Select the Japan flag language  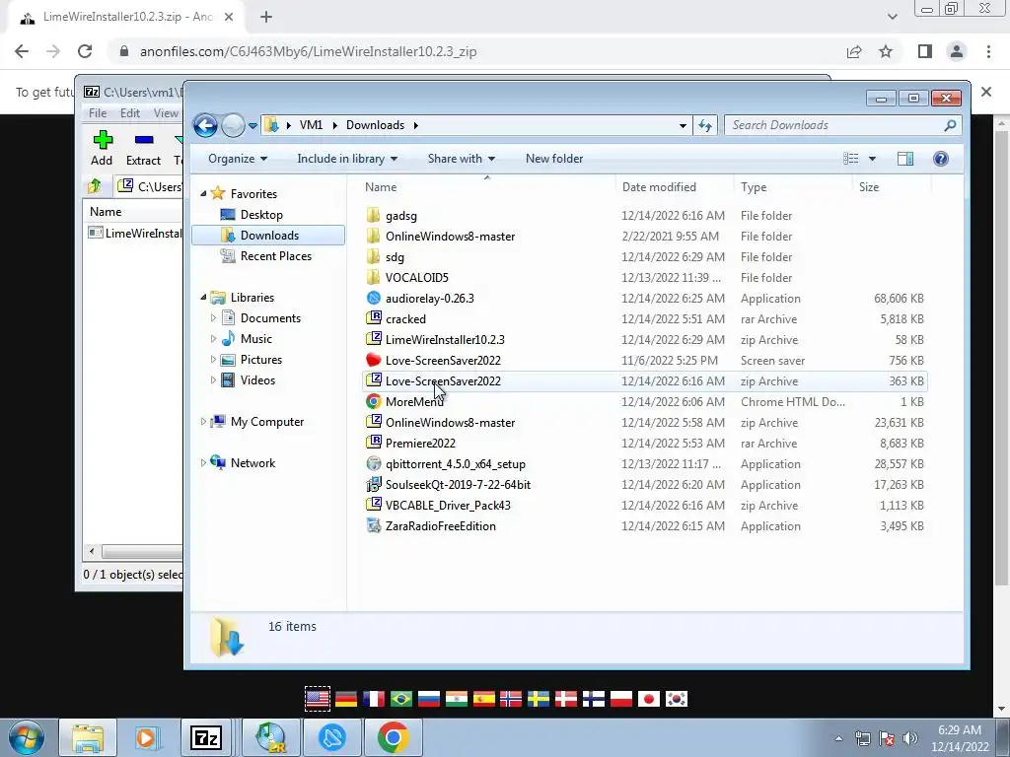tap(649, 699)
